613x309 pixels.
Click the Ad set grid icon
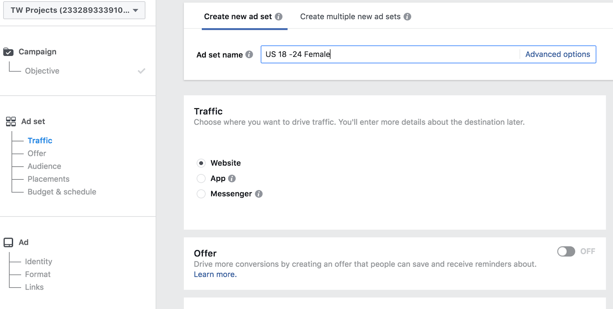point(11,122)
